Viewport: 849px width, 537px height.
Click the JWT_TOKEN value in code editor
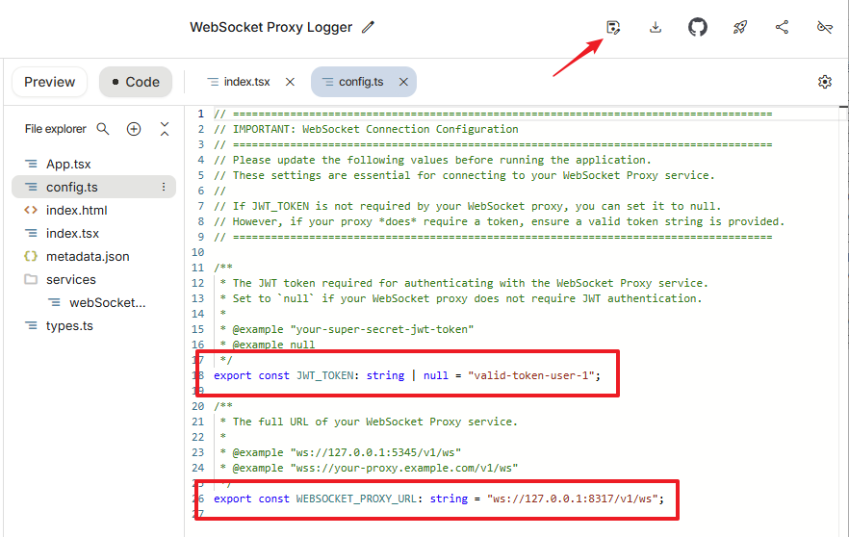point(533,375)
